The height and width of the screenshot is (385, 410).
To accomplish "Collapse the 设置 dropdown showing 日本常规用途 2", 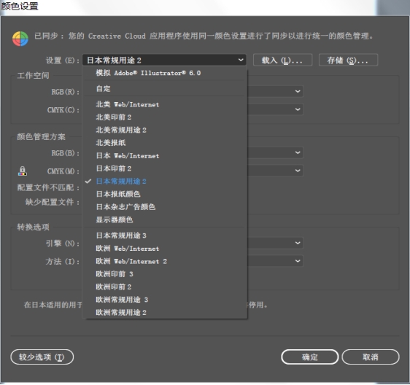I will tap(164, 60).
